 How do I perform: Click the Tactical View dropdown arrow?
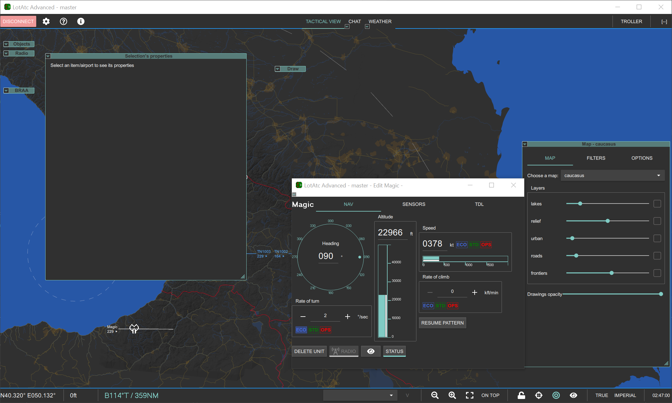[x=347, y=27]
